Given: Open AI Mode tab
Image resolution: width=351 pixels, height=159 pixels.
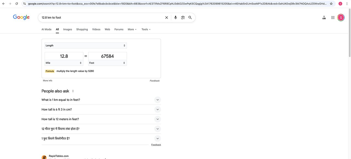Looking at the screenshot, I should (46, 29).
